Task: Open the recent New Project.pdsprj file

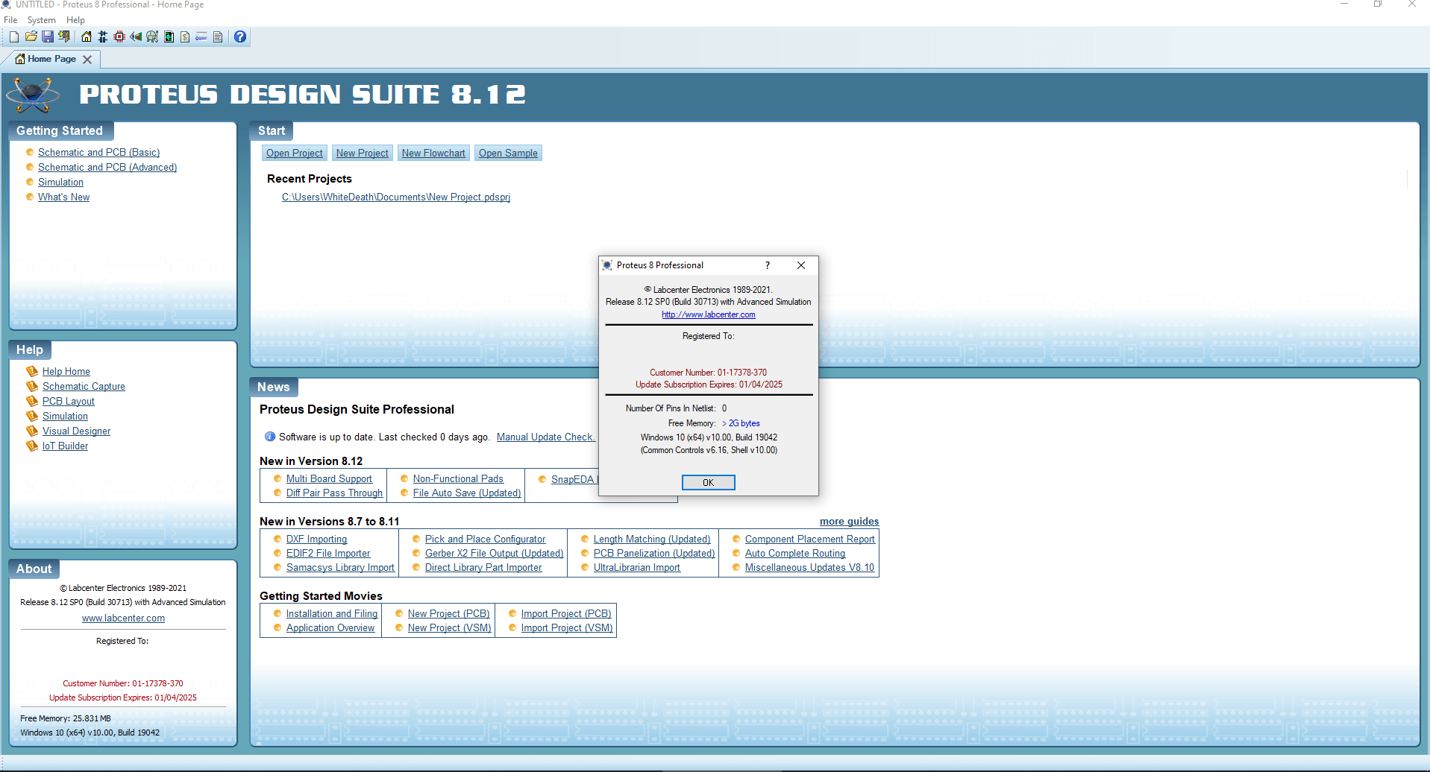Action: [396, 197]
